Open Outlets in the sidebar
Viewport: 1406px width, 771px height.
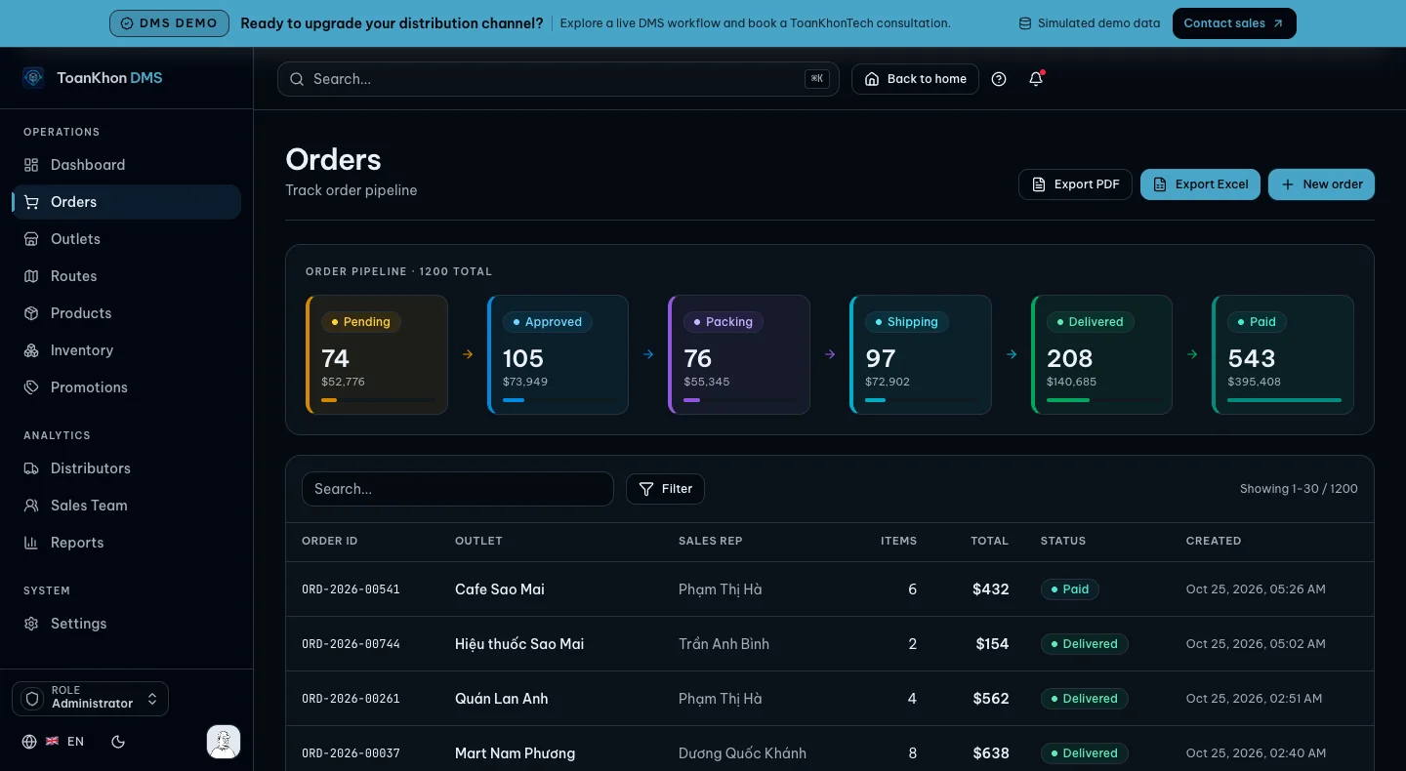[x=126, y=239]
